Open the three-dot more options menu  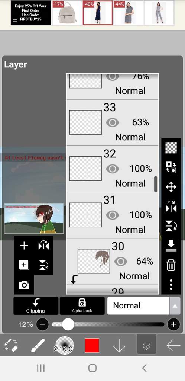click(x=171, y=285)
